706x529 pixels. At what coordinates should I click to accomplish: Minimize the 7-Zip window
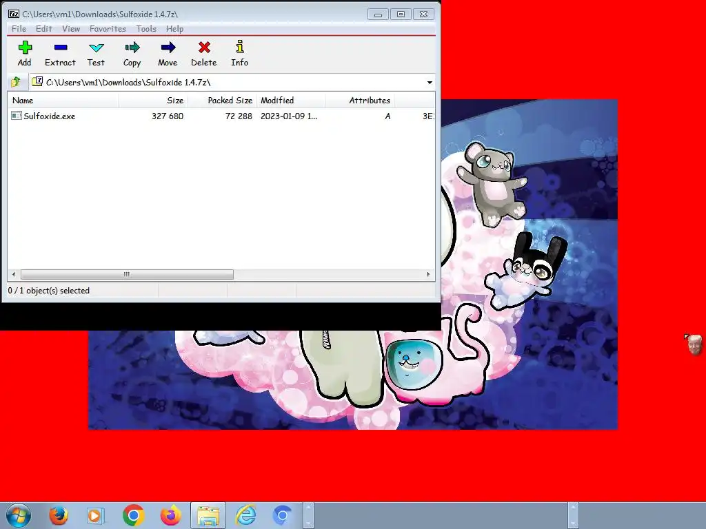coord(378,14)
